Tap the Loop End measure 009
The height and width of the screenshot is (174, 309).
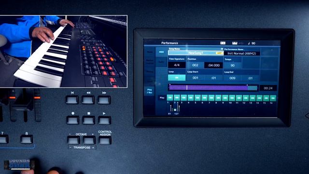(x=232, y=78)
